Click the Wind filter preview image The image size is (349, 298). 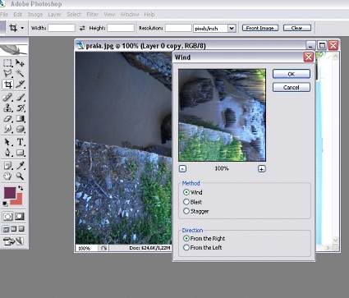coord(222,115)
